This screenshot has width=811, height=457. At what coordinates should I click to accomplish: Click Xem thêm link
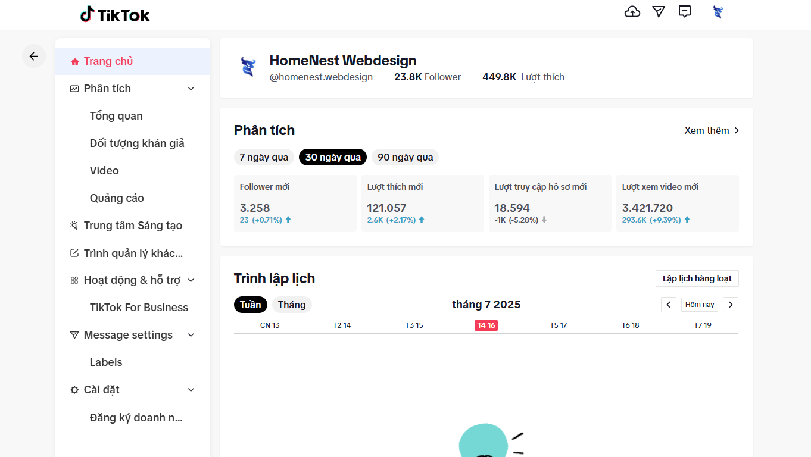pyautogui.click(x=707, y=130)
